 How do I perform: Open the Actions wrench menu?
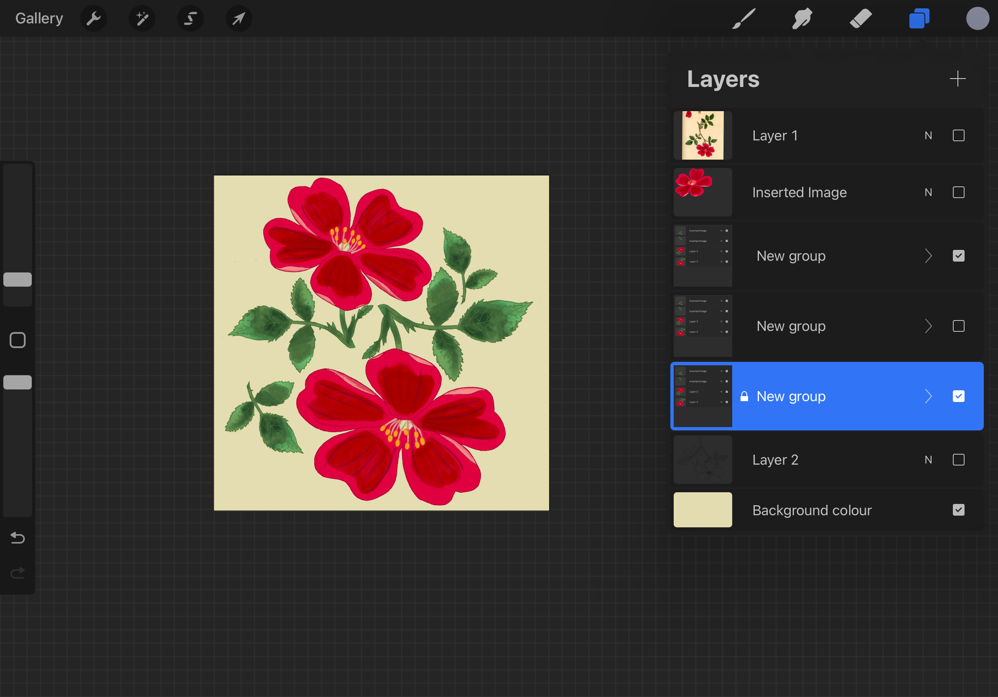pos(94,19)
